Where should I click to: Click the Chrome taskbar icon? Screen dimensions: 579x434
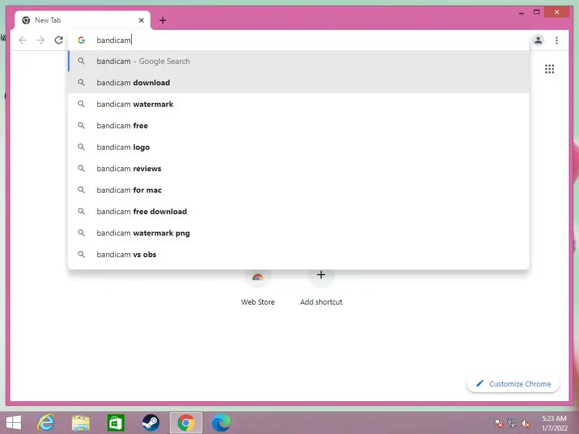pyautogui.click(x=185, y=423)
